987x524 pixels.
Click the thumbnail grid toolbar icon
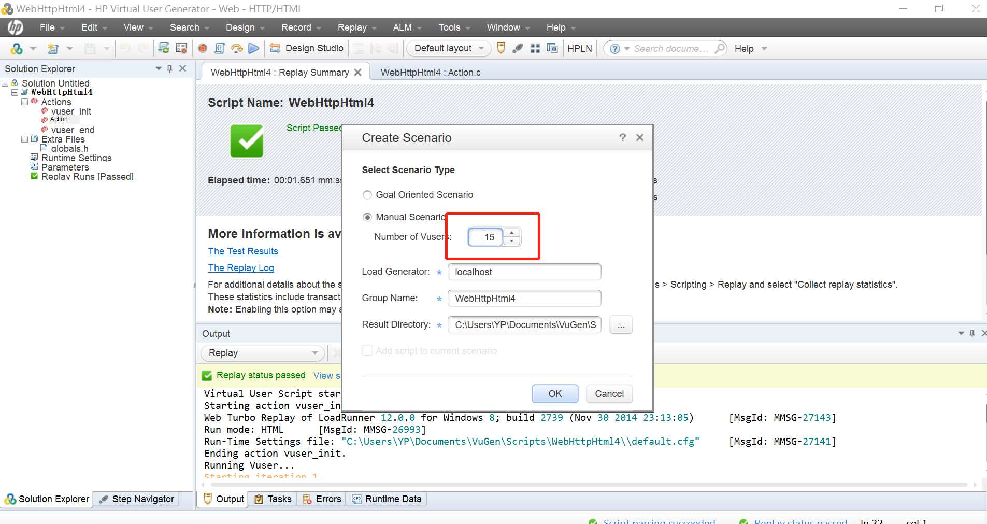[535, 48]
